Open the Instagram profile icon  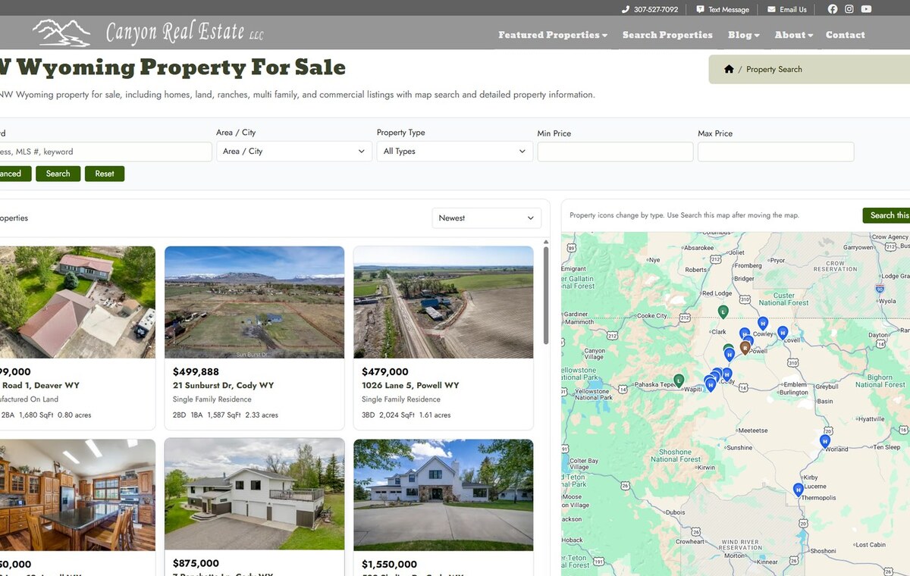click(849, 9)
